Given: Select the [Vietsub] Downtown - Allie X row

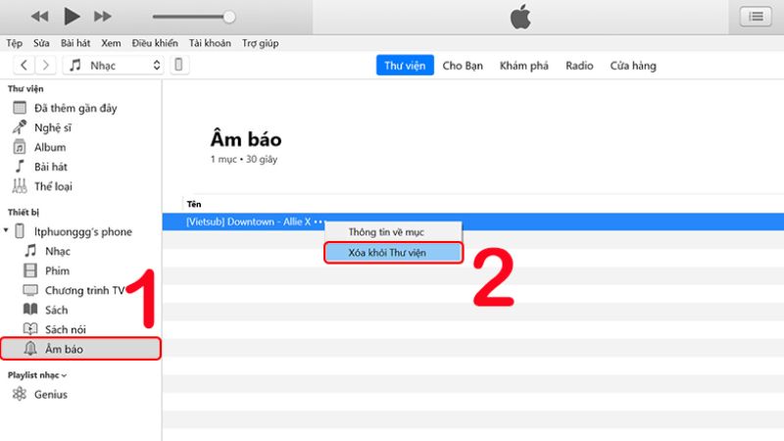Looking at the screenshot, I should pyautogui.click(x=473, y=221).
